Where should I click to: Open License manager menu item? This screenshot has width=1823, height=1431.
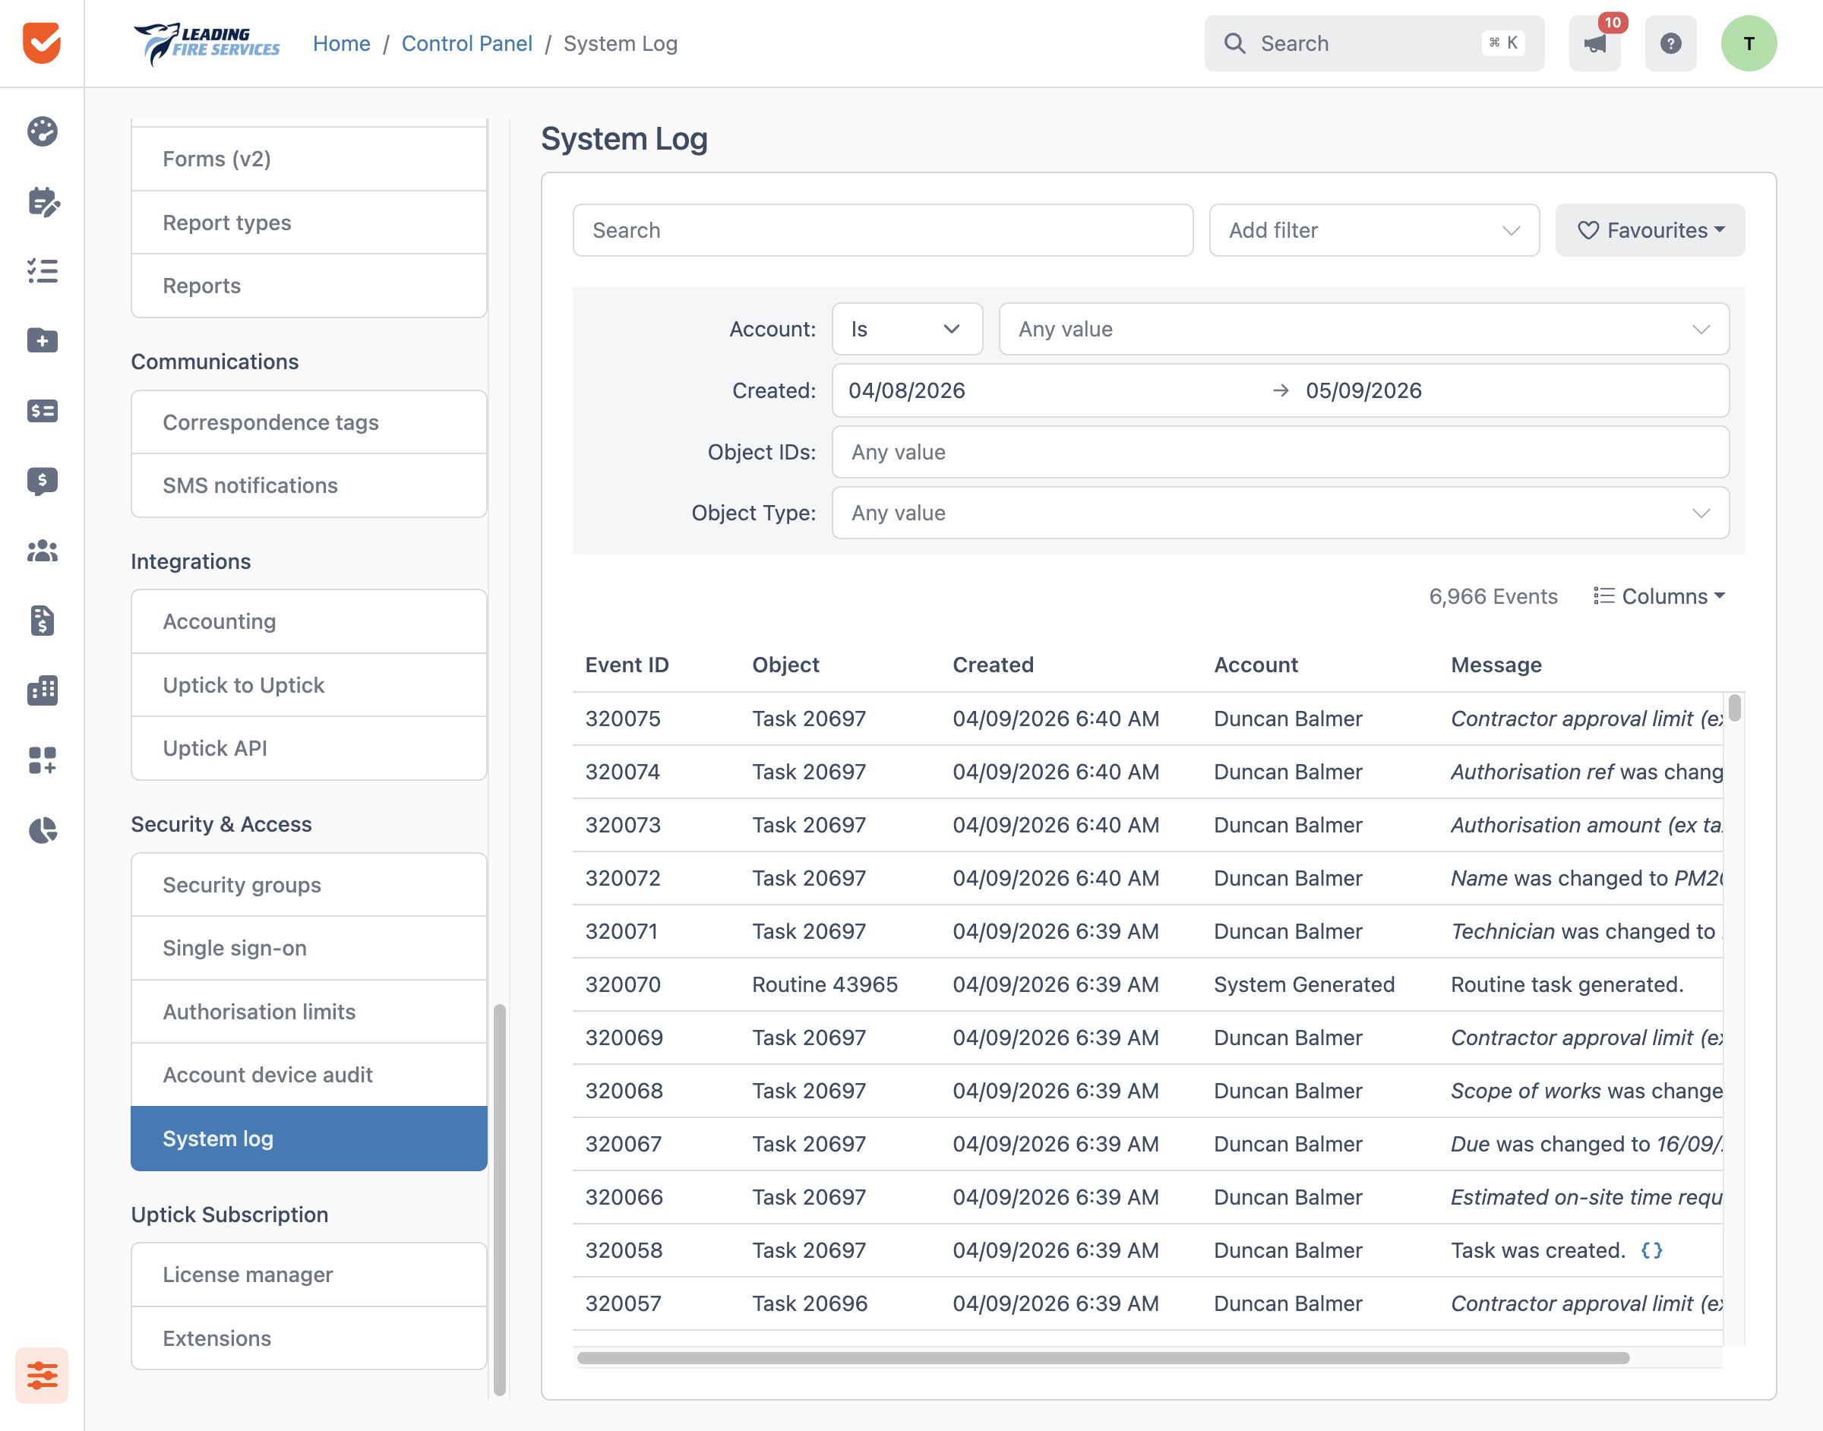click(x=309, y=1275)
